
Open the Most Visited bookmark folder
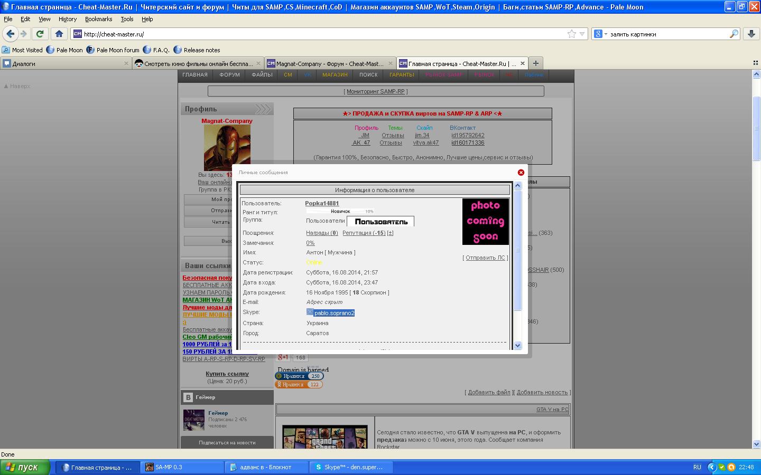pyautogui.click(x=22, y=50)
